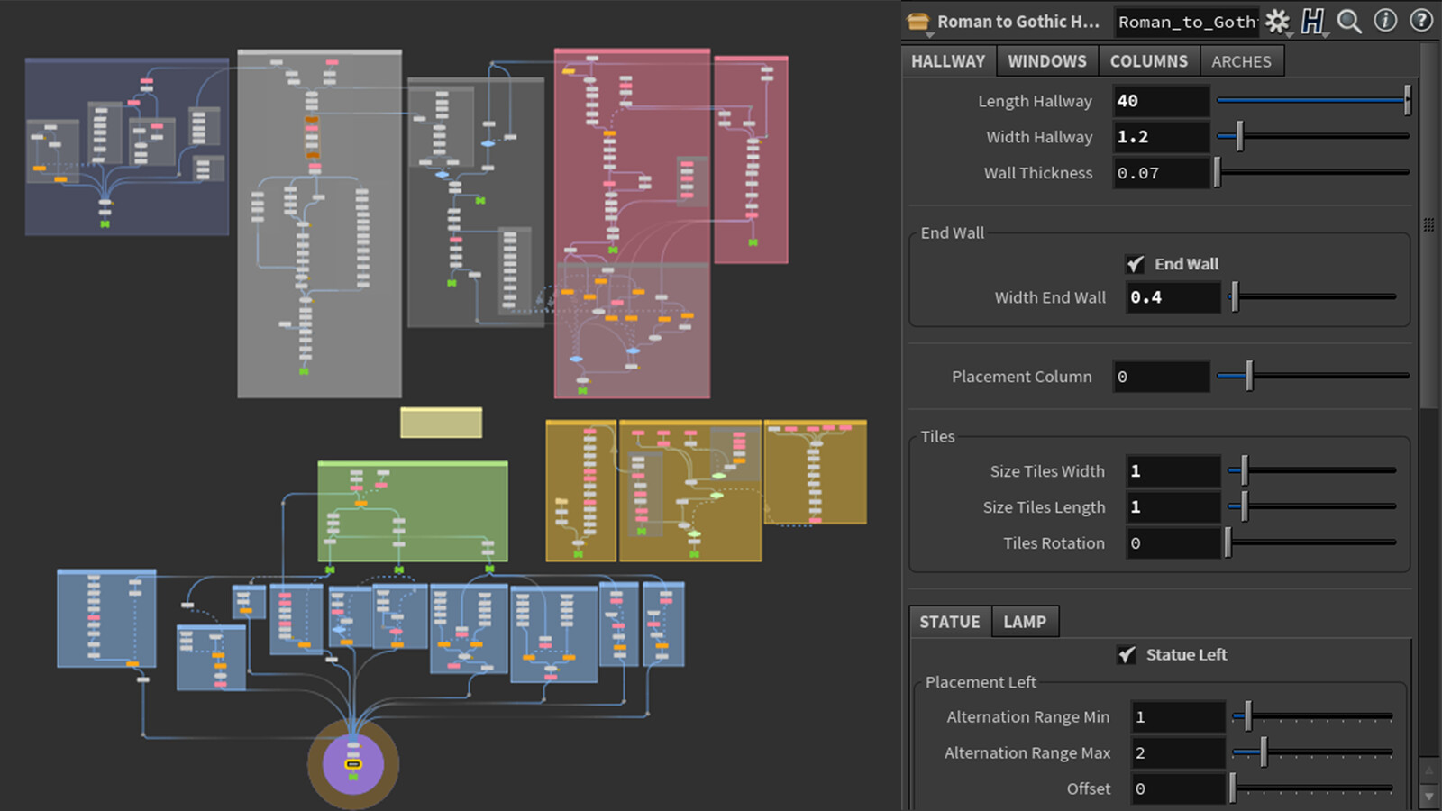Screen dimensions: 1442x811
Task: Open the node info icon
Action: (1385, 21)
